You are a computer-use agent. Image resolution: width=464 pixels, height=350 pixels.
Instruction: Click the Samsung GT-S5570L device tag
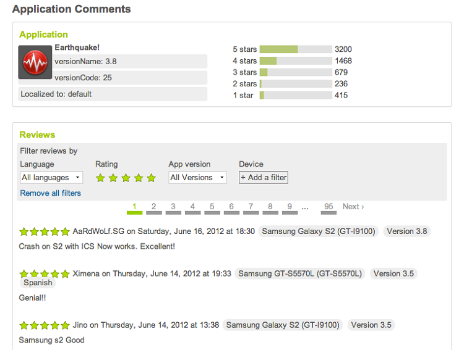[x=300, y=273]
